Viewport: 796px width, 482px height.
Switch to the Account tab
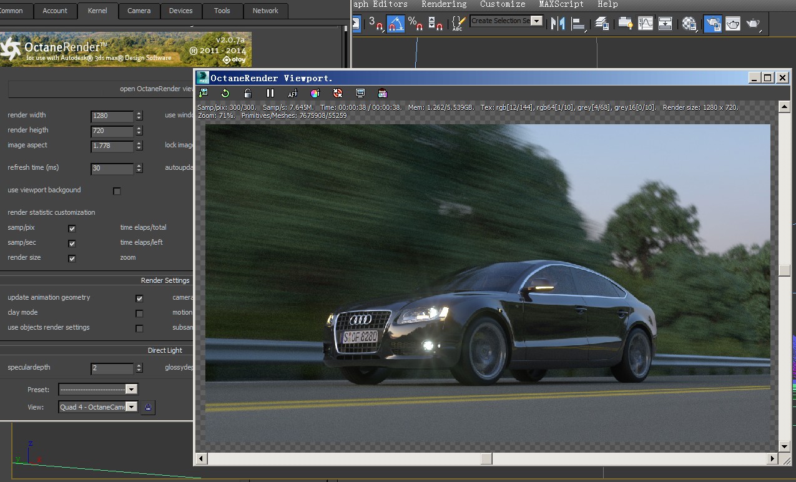(x=55, y=11)
